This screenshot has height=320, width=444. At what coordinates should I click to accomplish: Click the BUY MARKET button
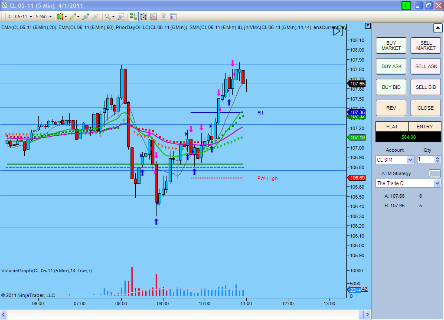(391, 46)
